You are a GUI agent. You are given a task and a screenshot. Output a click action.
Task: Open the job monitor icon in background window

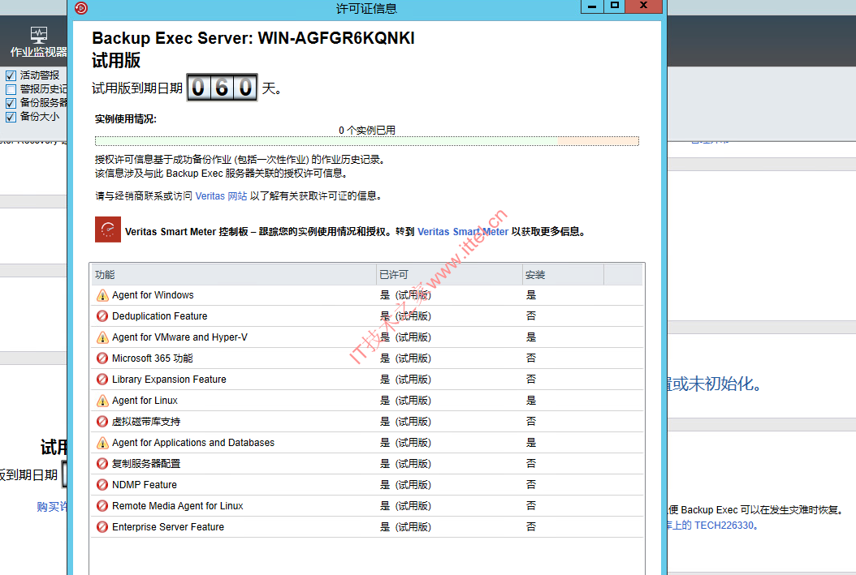point(39,35)
